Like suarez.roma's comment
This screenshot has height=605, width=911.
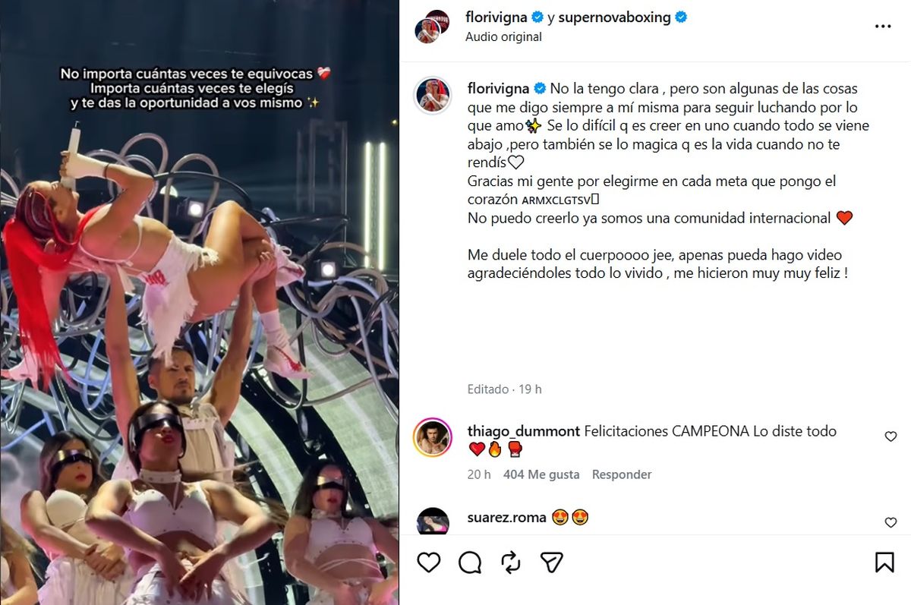coord(891,522)
